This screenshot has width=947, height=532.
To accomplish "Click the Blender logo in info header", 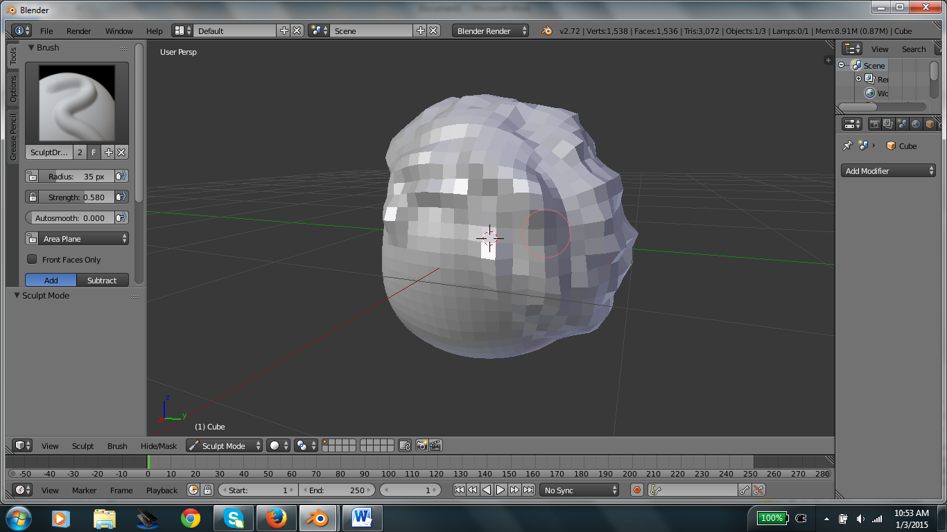I will point(547,30).
